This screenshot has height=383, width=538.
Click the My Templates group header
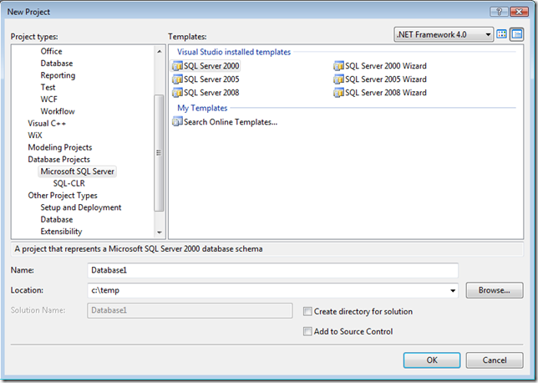202,108
